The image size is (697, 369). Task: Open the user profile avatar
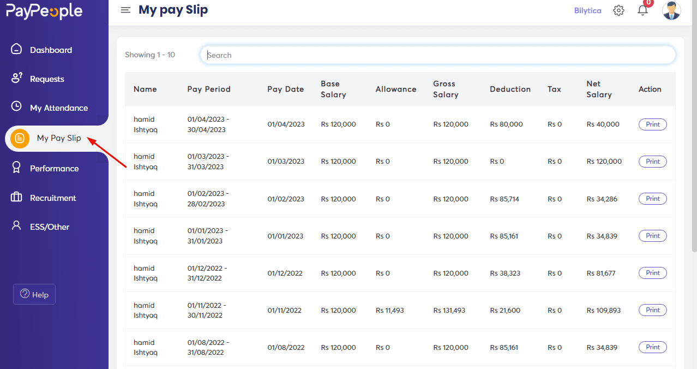click(671, 10)
